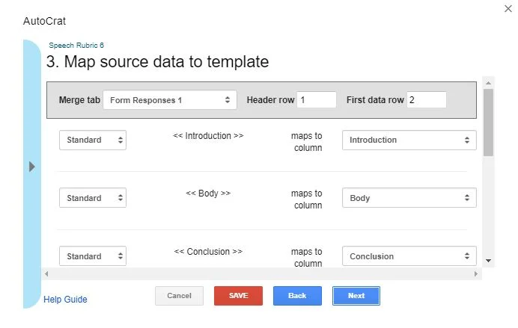
Task: Click the red SAVE button
Action: (238, 296)
